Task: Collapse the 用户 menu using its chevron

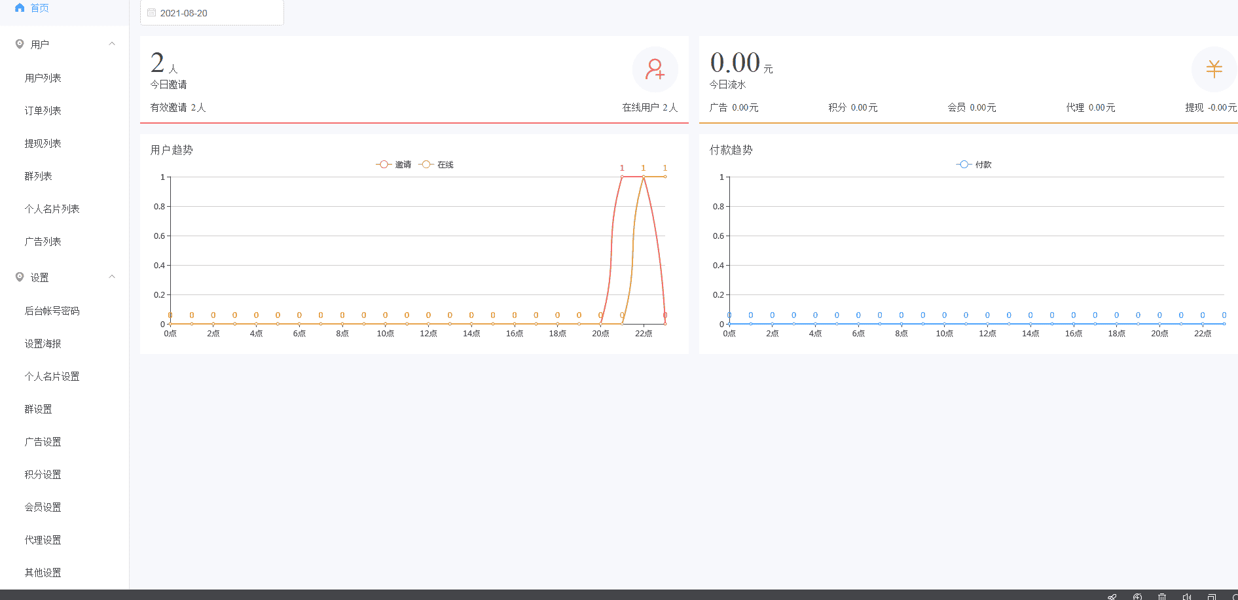Action: coord(112,44)
